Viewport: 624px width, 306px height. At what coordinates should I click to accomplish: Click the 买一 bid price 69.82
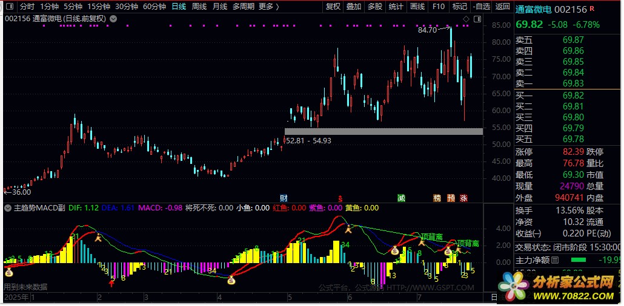[573, 96]
